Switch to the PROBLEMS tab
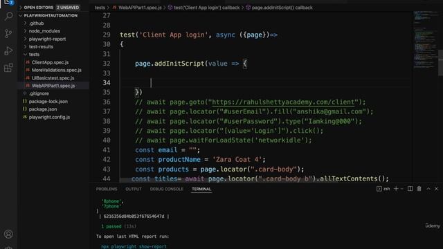443x249 pixels. pos(107,189)
